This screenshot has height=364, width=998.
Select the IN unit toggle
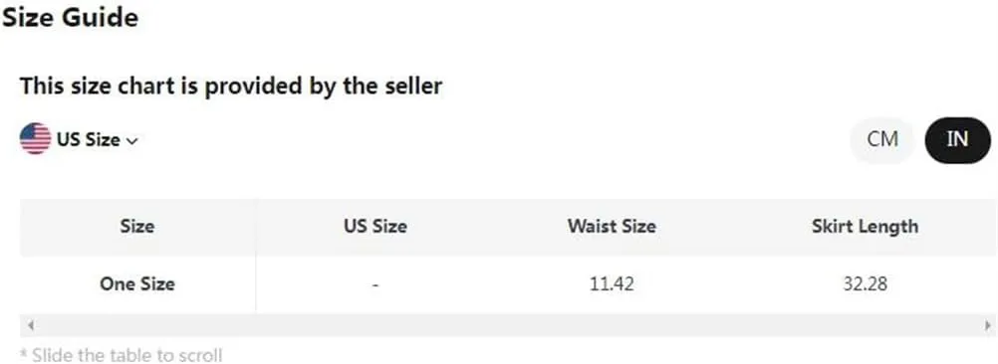pyautogui.click(x=957, y=140)
